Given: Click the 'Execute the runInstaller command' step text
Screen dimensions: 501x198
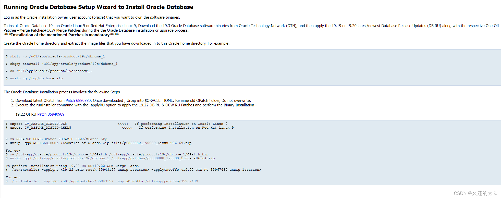Looking at the screenshot, I should [x=136, y=105].
